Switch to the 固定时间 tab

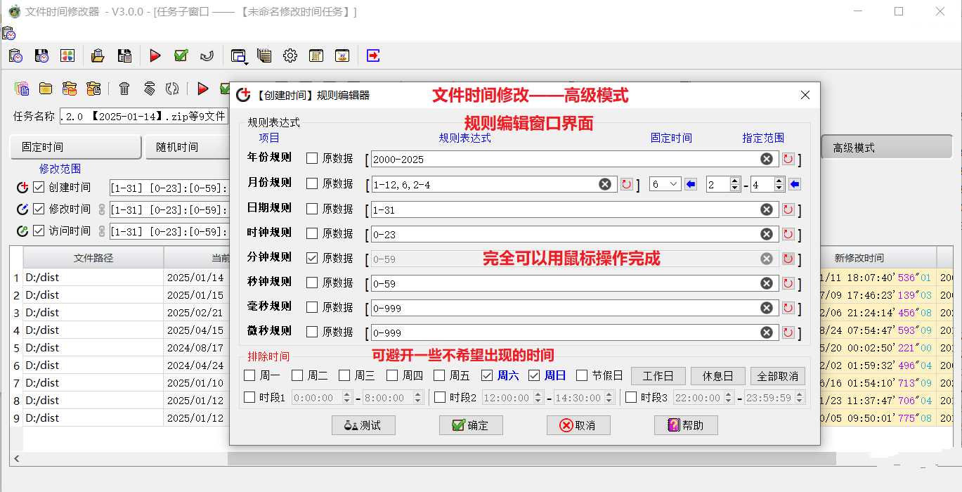pyautogui.click(x=74, y=147)
